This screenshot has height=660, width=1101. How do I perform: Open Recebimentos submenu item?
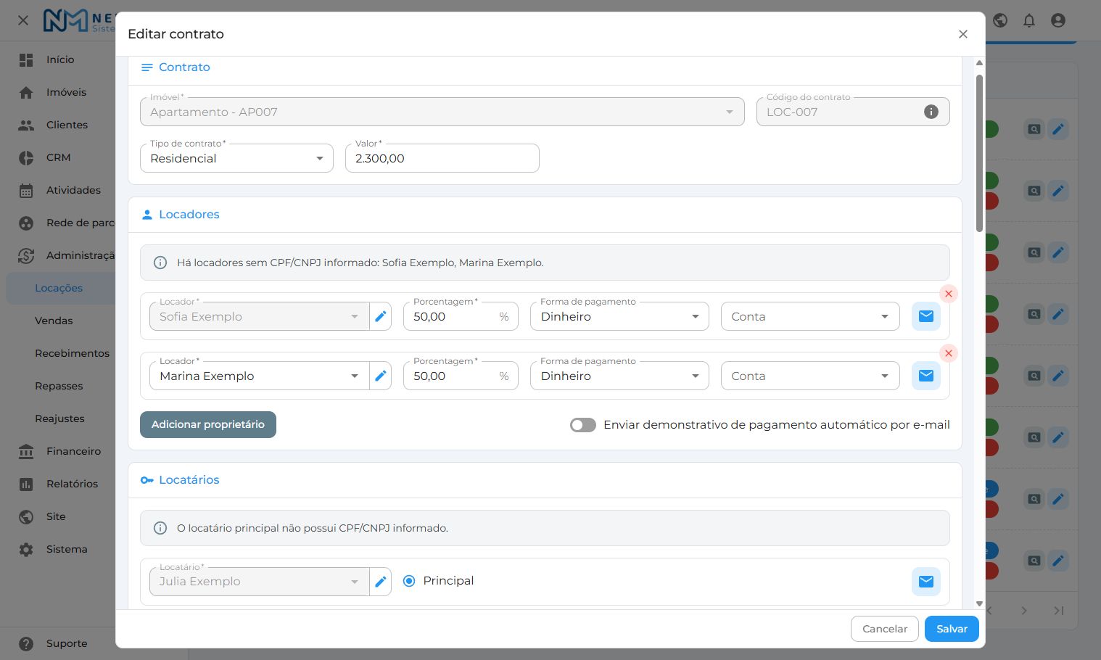72,353
